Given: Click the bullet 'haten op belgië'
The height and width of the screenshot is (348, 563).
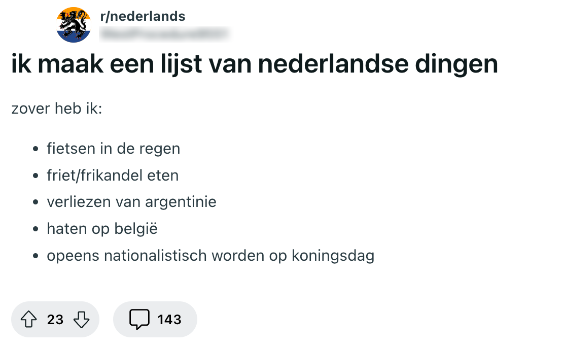Looking at the screenshot, I should [102, 229].
